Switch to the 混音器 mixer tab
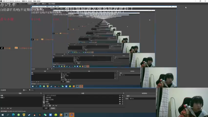This screenshot has width=208, height=117. point(53,108)
